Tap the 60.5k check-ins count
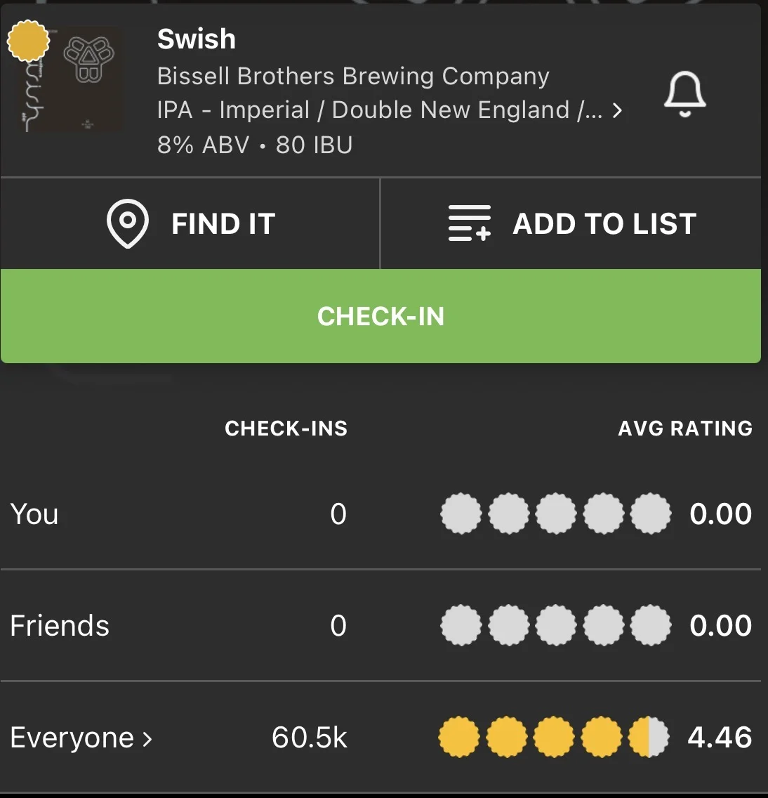The image size is (768, 798). pyautogui.click(x=309, y=737)
